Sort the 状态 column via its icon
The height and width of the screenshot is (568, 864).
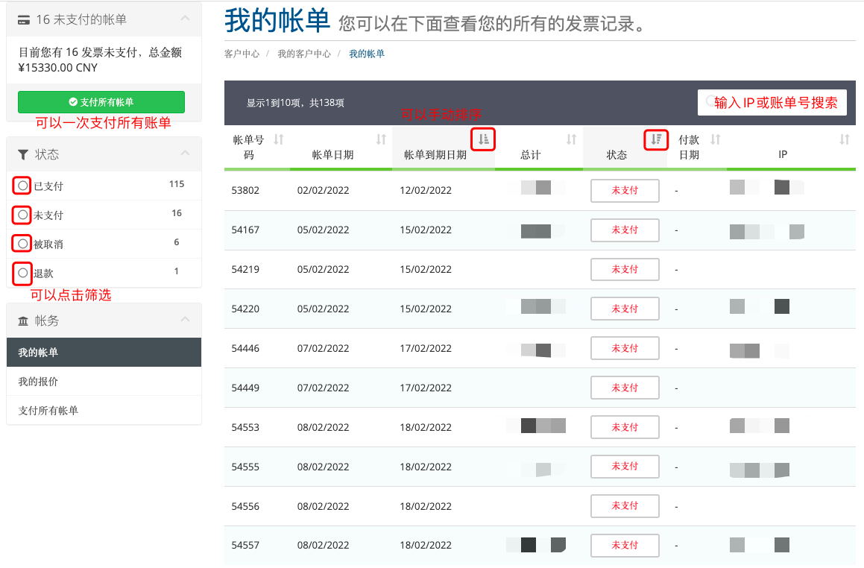tap(656, 139)
